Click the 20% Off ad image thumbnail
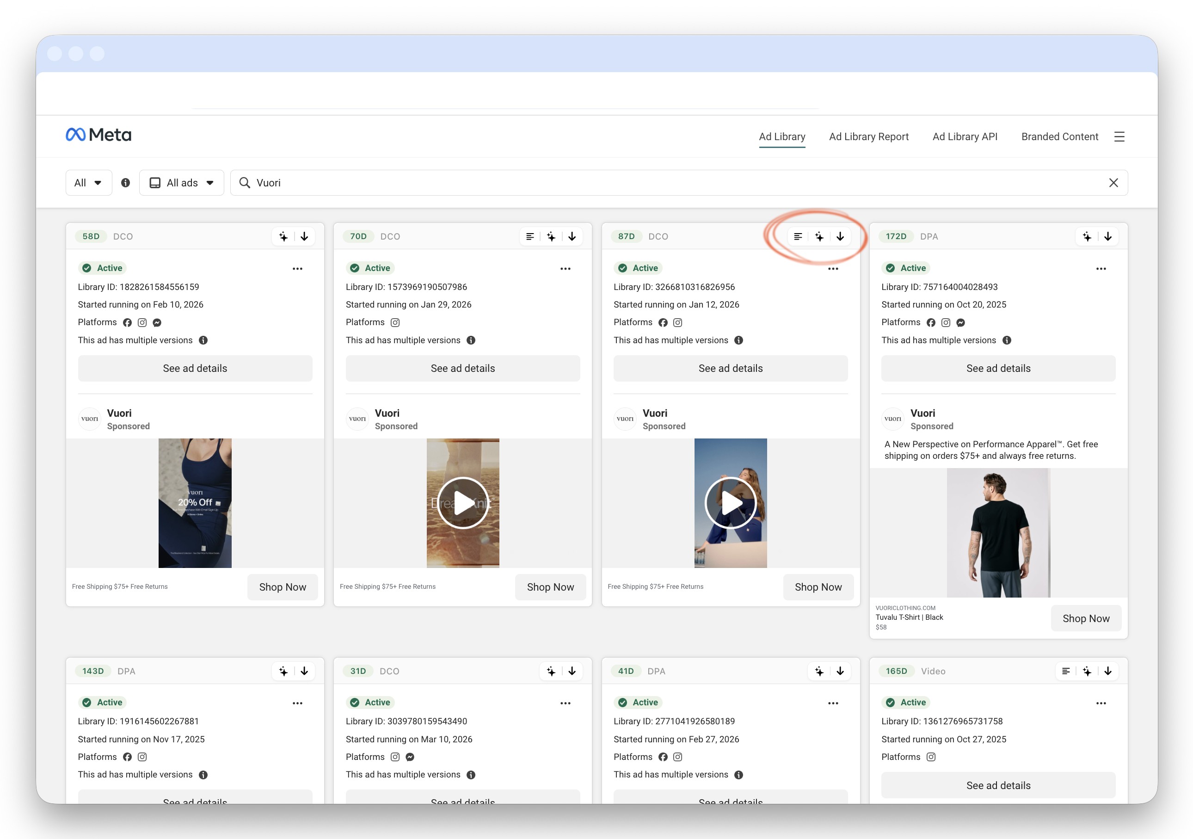Screen dimensions: 1193x839 [x=195, y=503]
